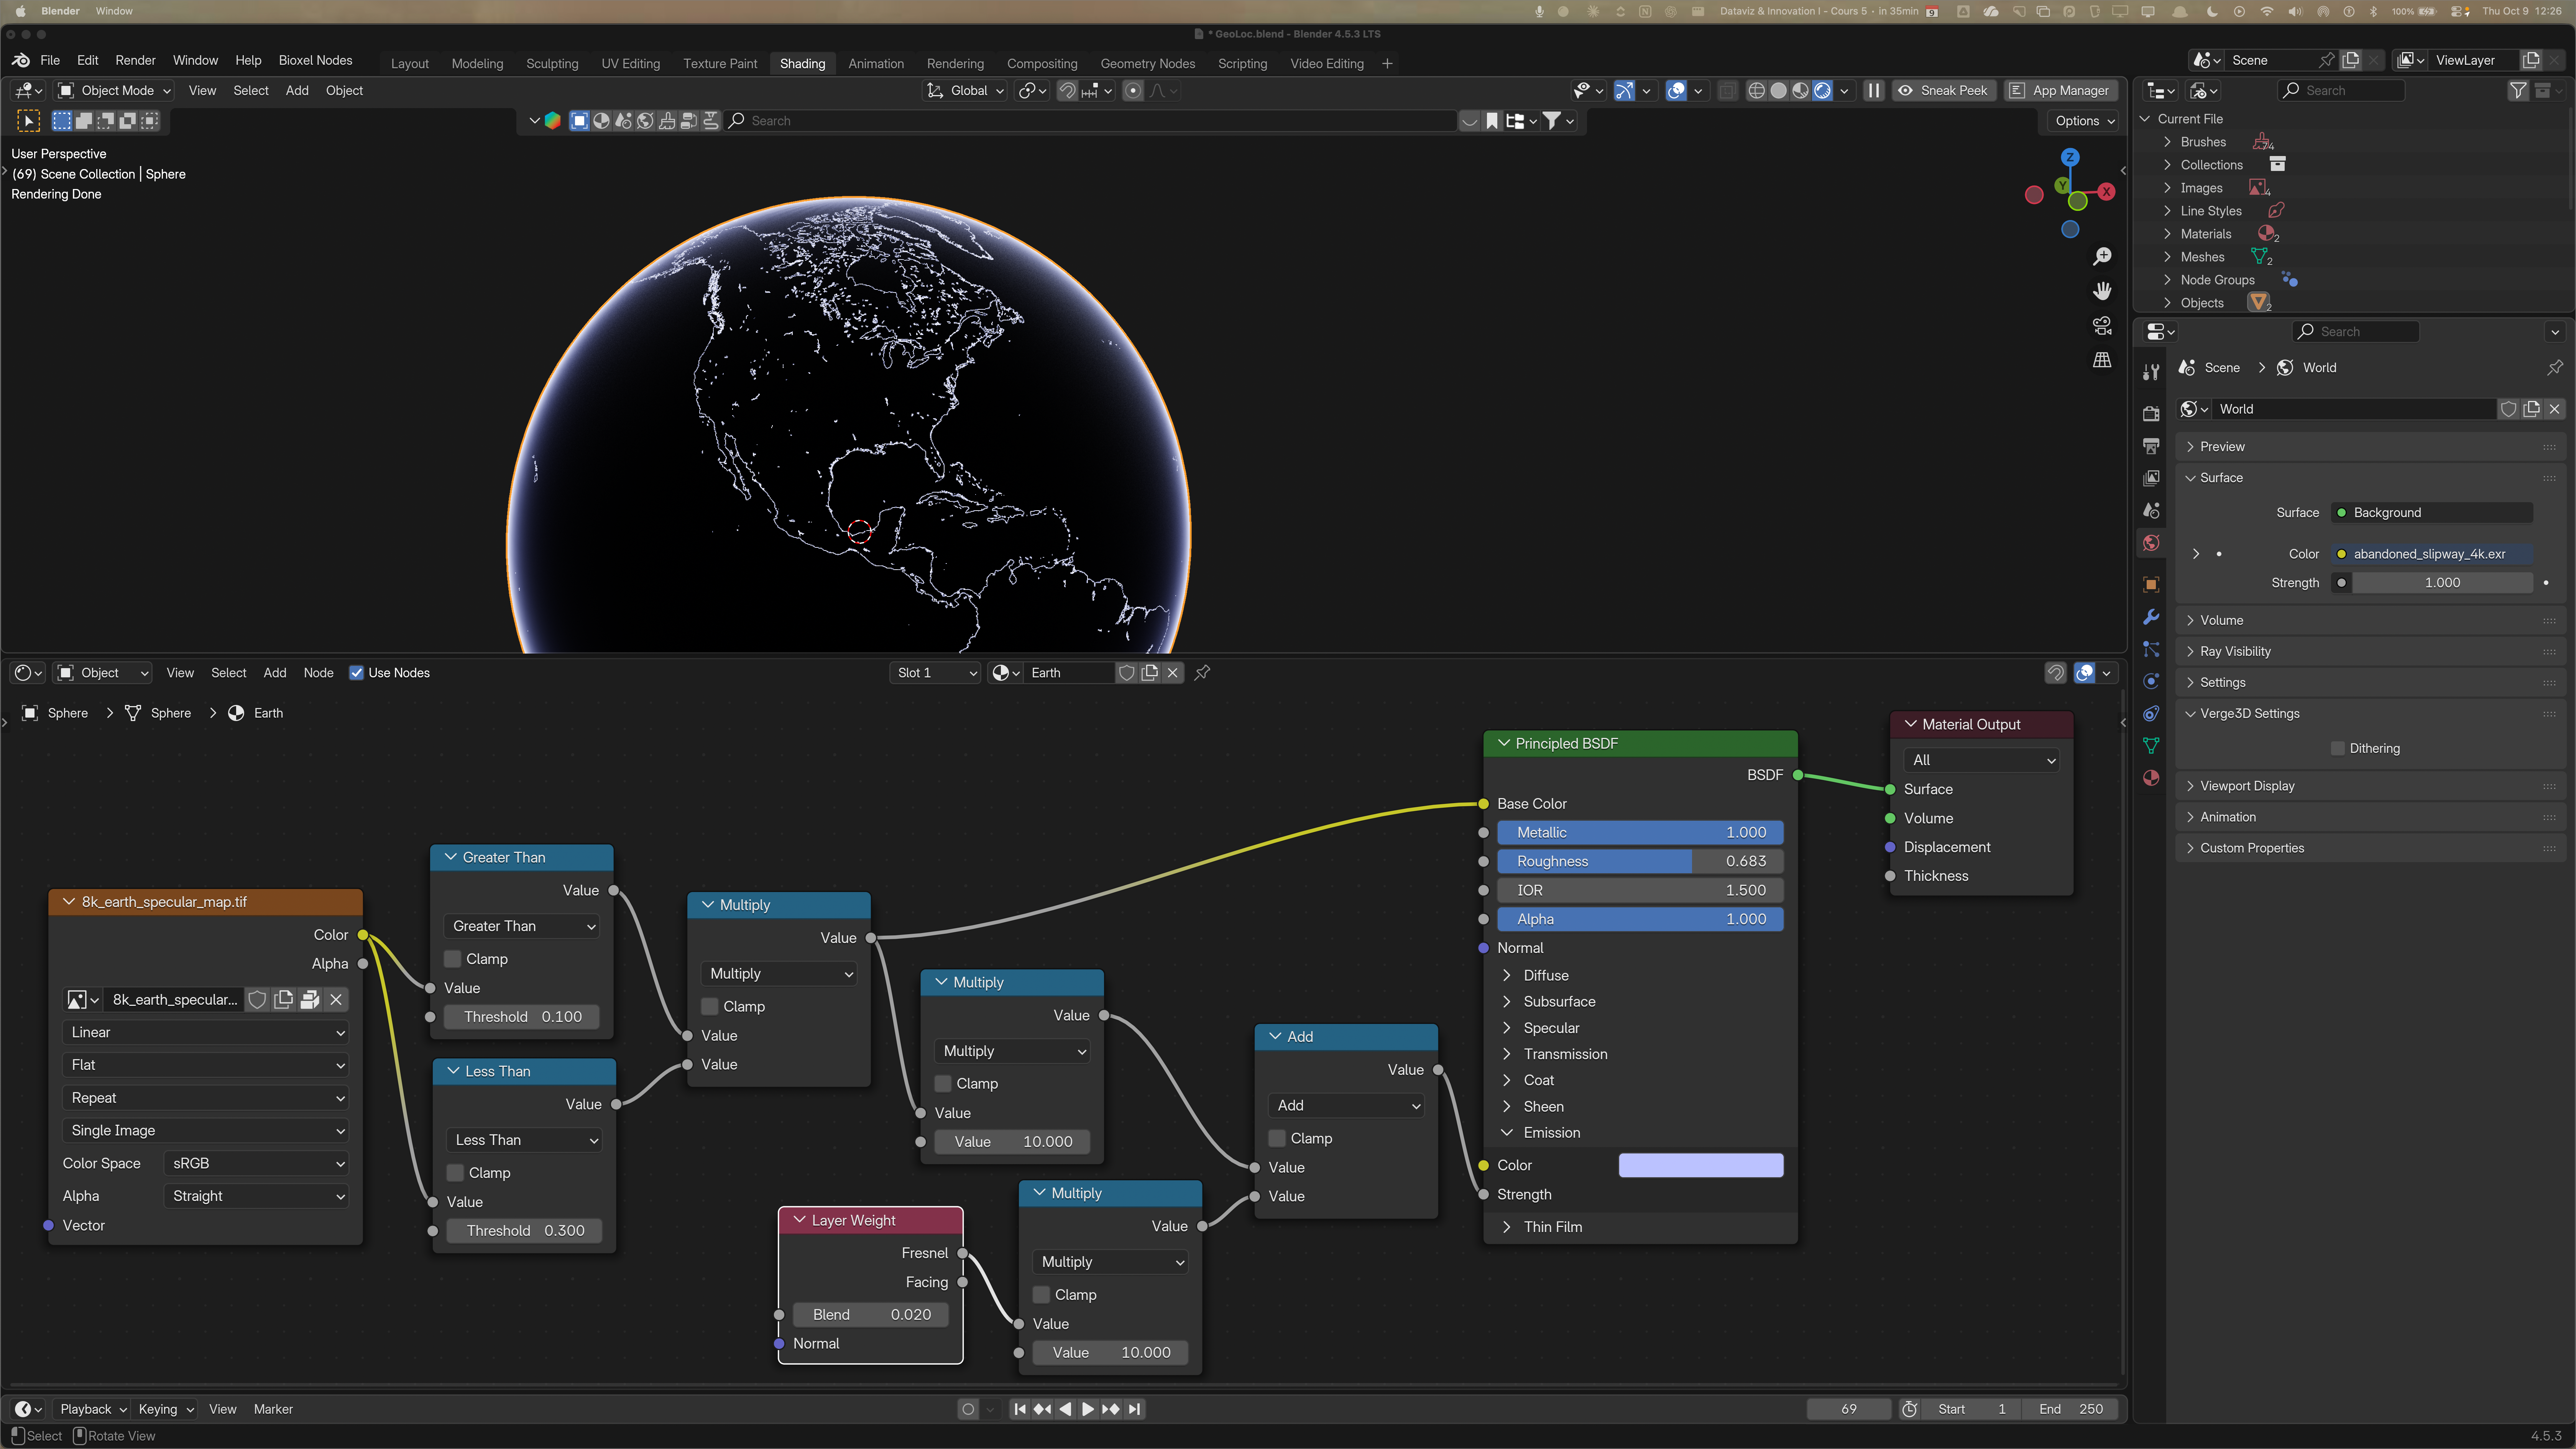Image resolution: width=2576 pixels, height=1449 pixels.
Task: Click the Roughness slider in Principled BSDF
Action: (x=1640, y=862)
